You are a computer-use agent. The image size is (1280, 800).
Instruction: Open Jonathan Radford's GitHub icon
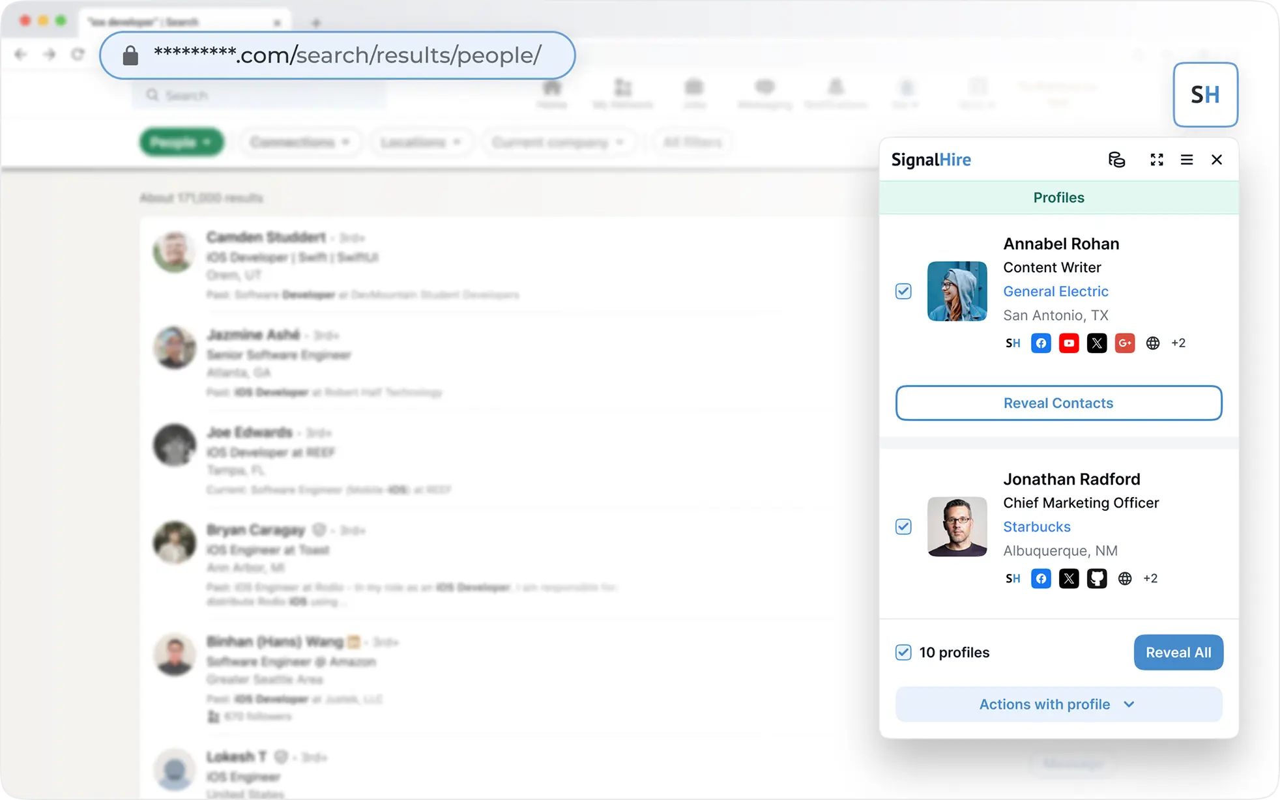[1097, 579]
